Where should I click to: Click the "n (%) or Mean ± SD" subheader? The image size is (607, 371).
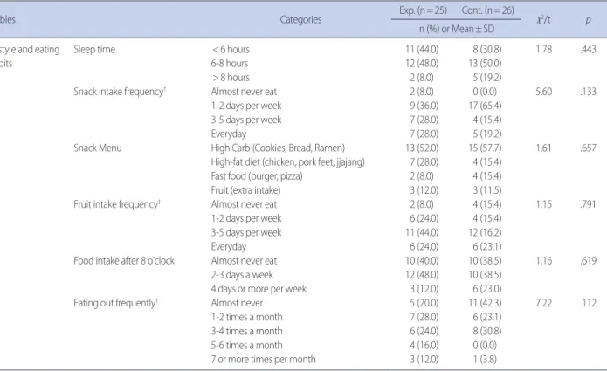pyautogui.click(x=457, y=29)
